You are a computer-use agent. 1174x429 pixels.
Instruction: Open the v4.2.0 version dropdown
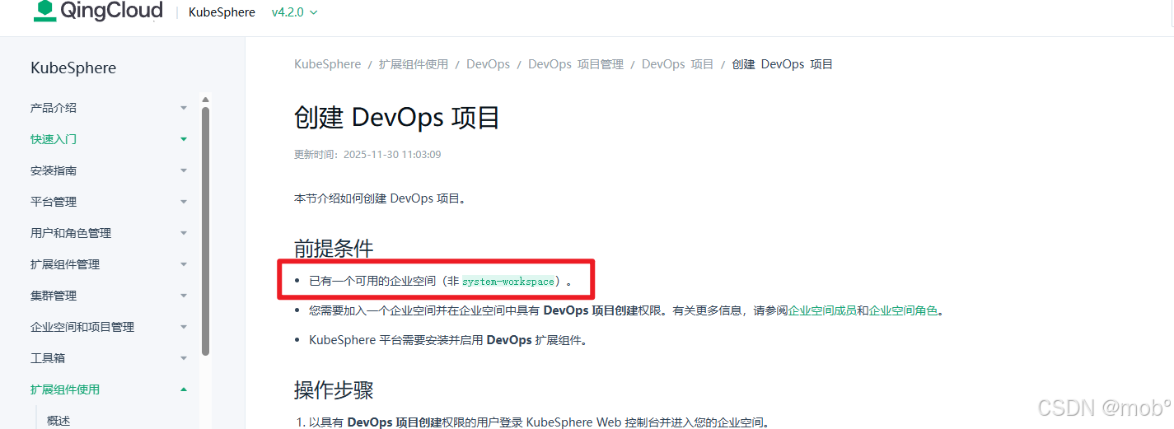pyautogui.click(x=295, y=12)
